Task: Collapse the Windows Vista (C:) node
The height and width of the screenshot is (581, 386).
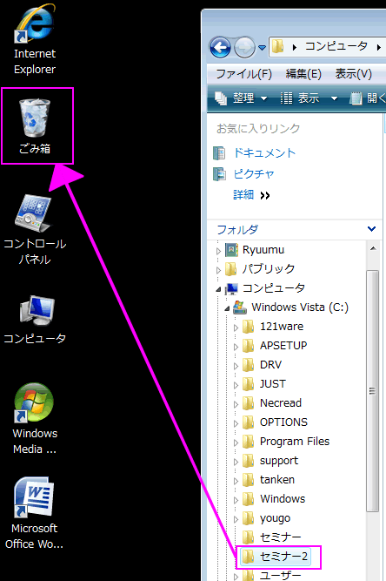Action: (x=227, y=308)
